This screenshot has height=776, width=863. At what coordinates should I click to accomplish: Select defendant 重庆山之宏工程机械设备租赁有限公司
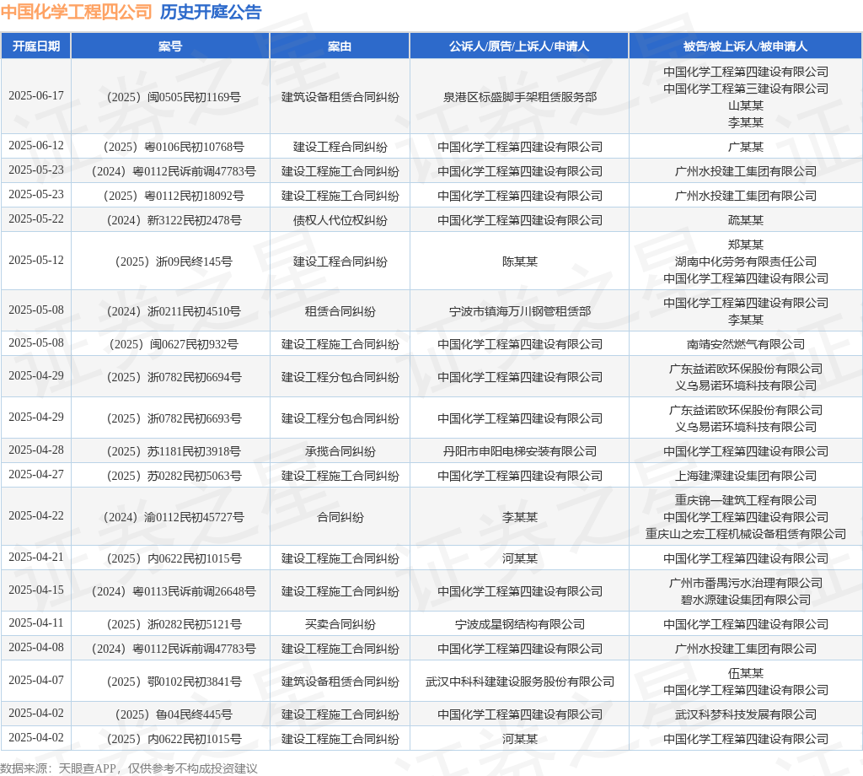point(746,534)
